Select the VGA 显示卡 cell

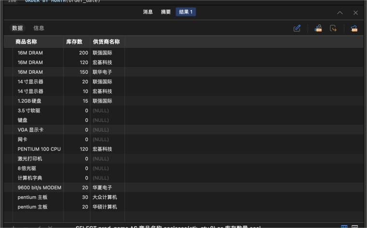[x=31, y=130]
